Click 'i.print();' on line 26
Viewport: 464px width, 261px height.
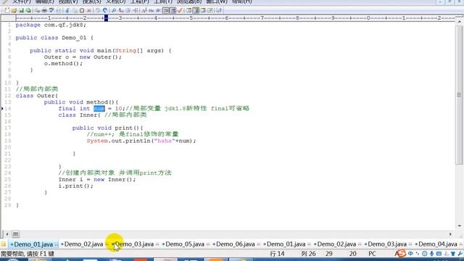pyautogui.click(x=75, y=186)
